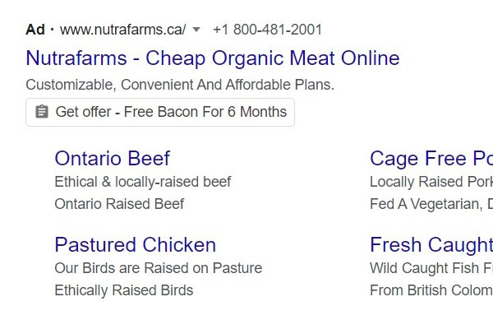Click the Ontario Raised Beef line
This screenshot has height=329, width=493.
click(x=119, y=204)
